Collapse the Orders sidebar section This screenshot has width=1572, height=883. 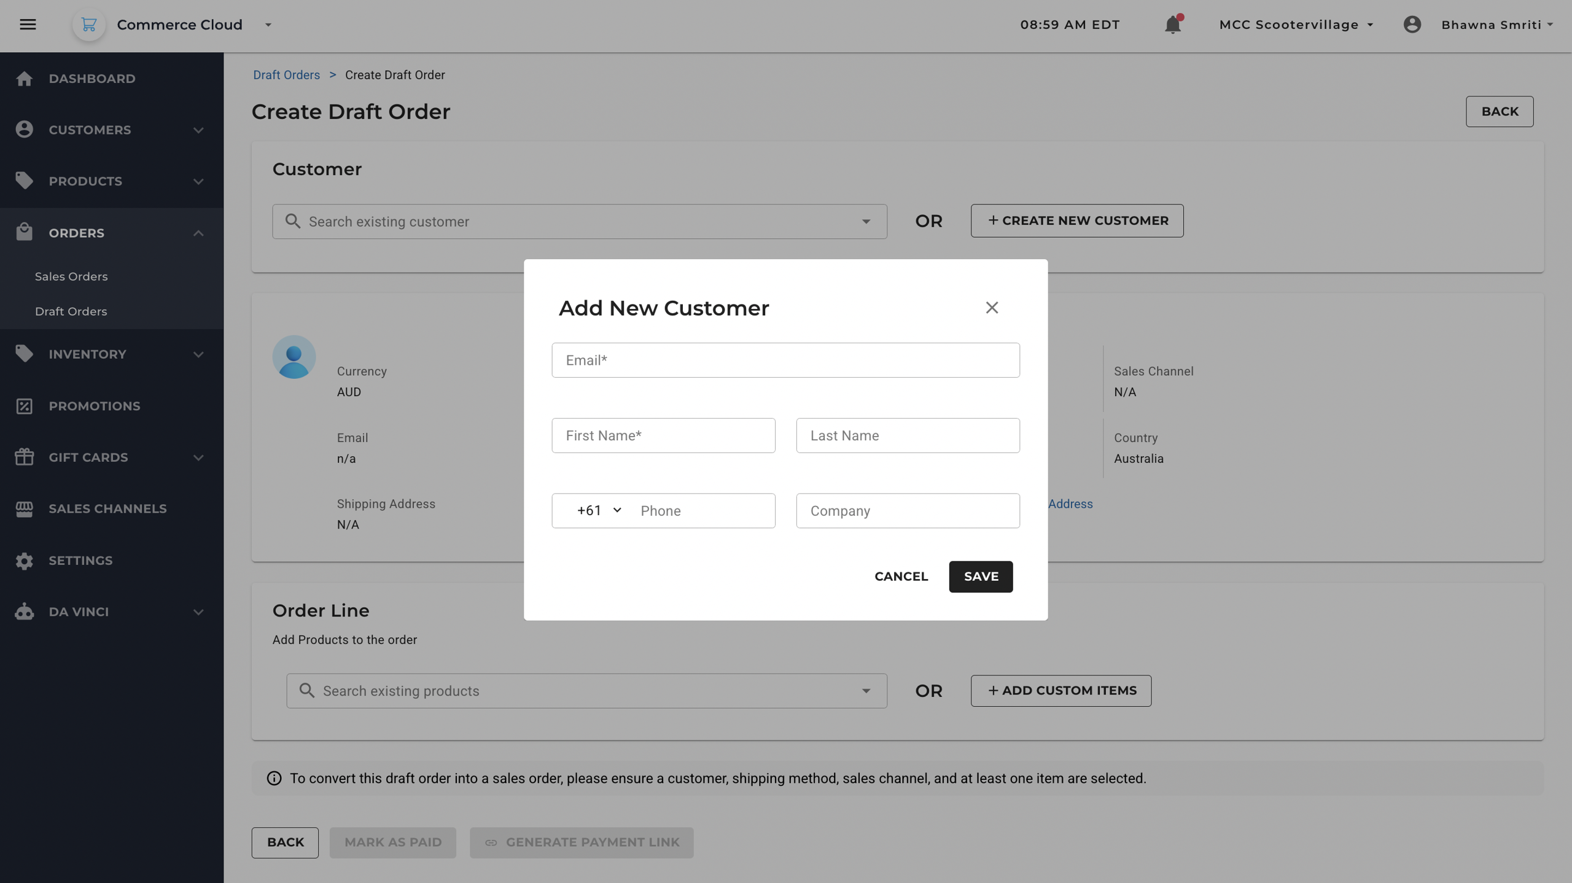(x=198, y=233)
